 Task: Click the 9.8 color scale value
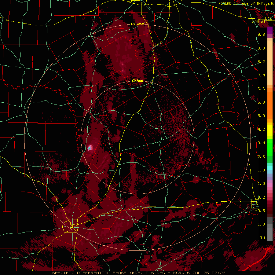click(261, 35)
